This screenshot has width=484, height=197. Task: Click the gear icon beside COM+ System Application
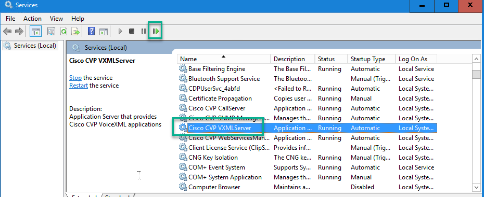point(183,177)
